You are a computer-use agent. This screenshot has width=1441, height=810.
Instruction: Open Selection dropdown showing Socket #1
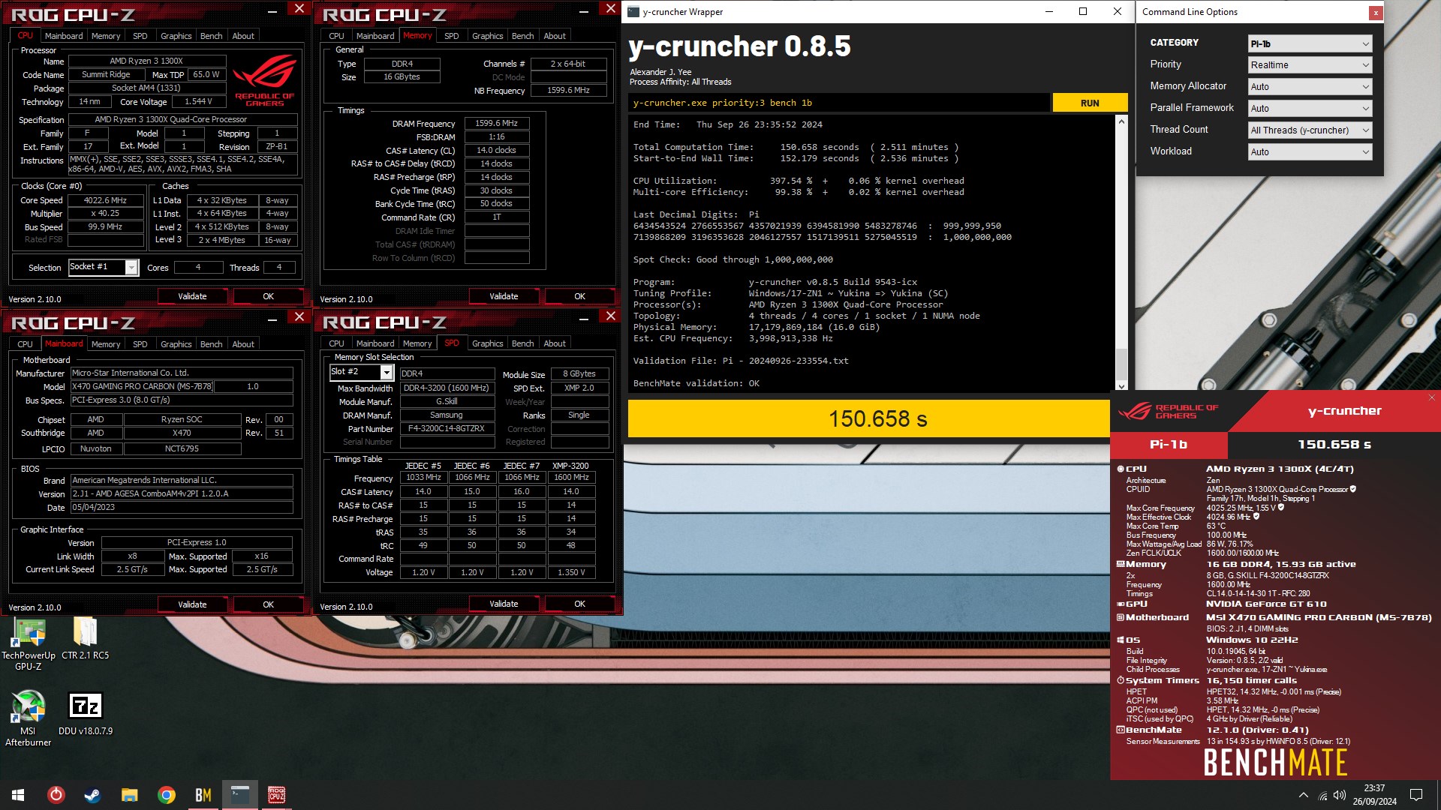click(x=104, y=267)
